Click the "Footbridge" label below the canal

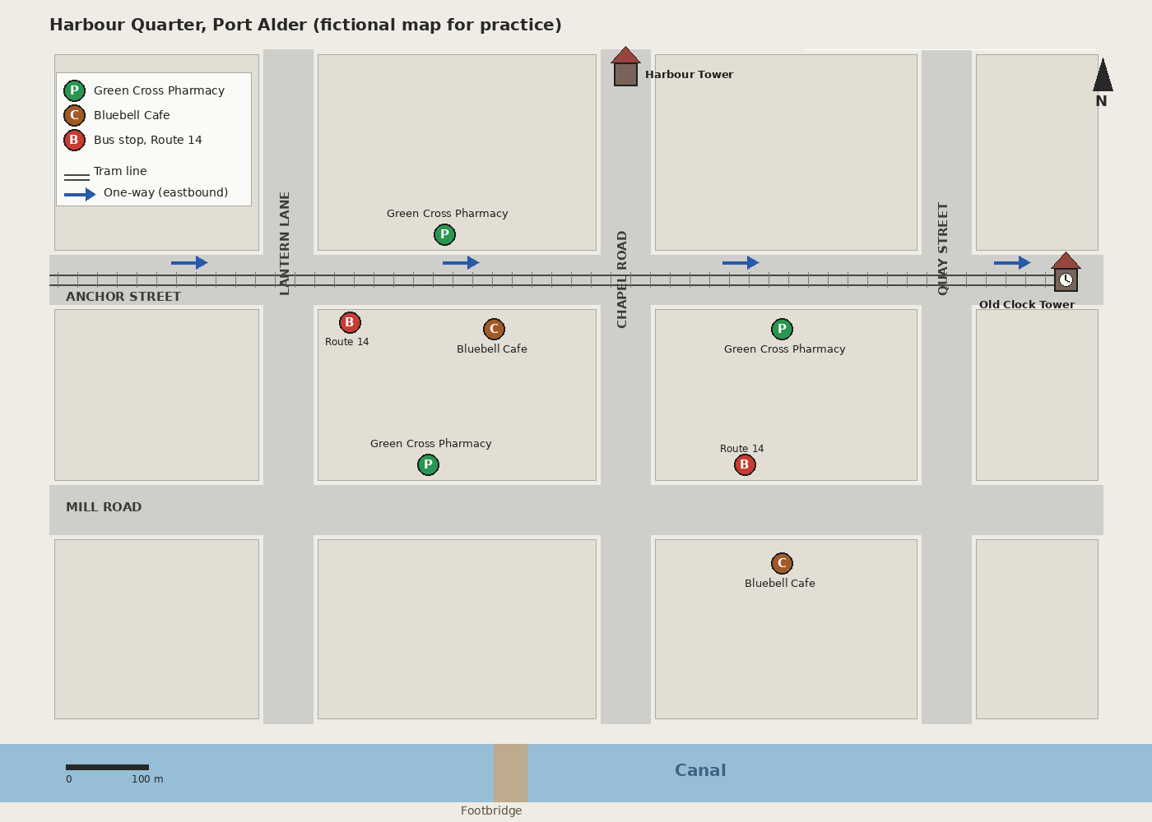[491, 810]
